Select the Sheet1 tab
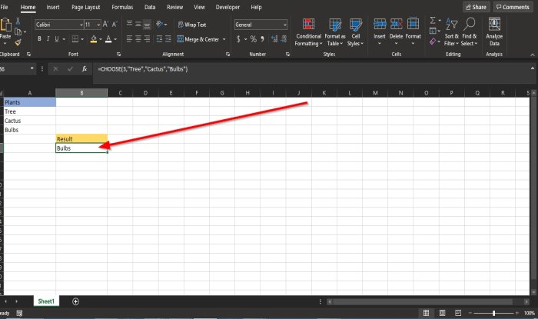Screen dimensions: 538x319 click(x=46, y=301)
